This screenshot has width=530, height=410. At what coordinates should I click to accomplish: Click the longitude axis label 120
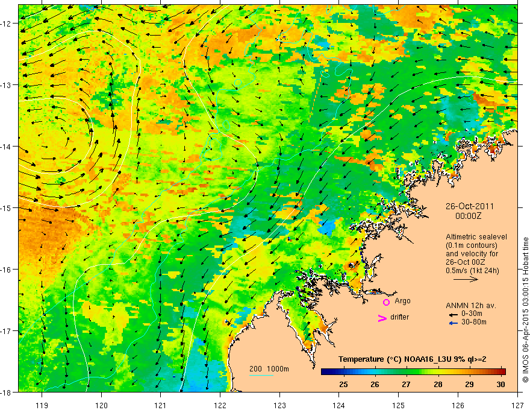click(x=101, y=405)
